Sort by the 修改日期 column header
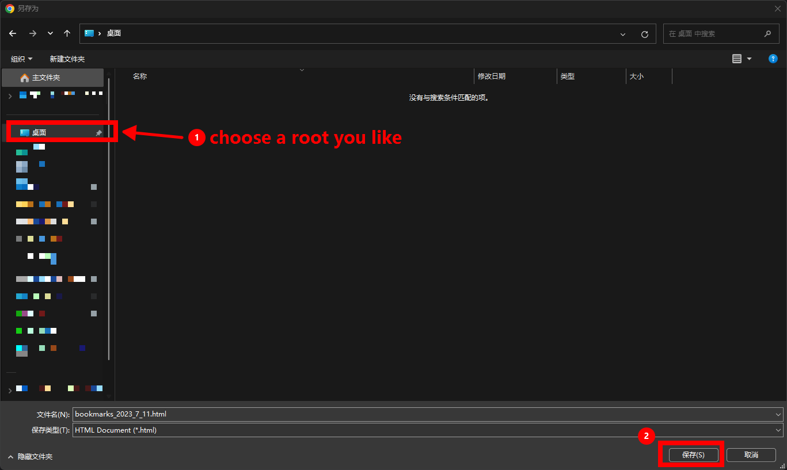This screenshot has height=470, width=787. (x=492, y=77)
